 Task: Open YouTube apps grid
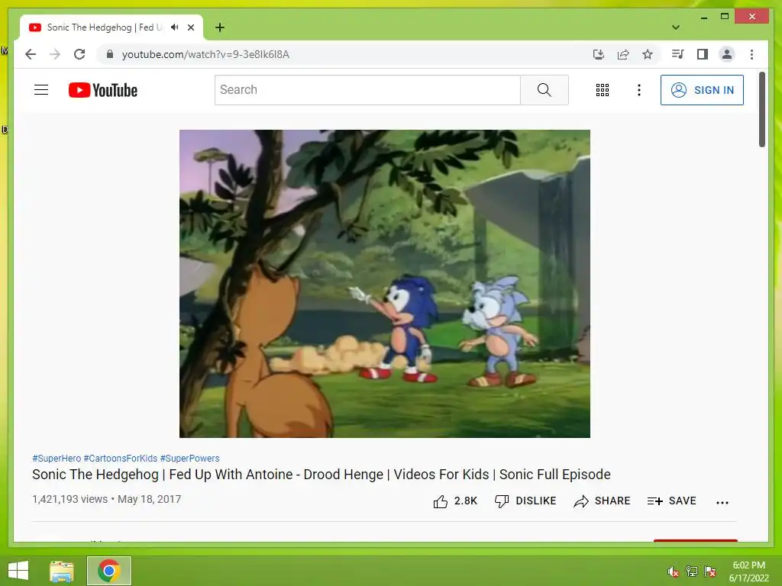pyautogui.click(x=602, y=90)
